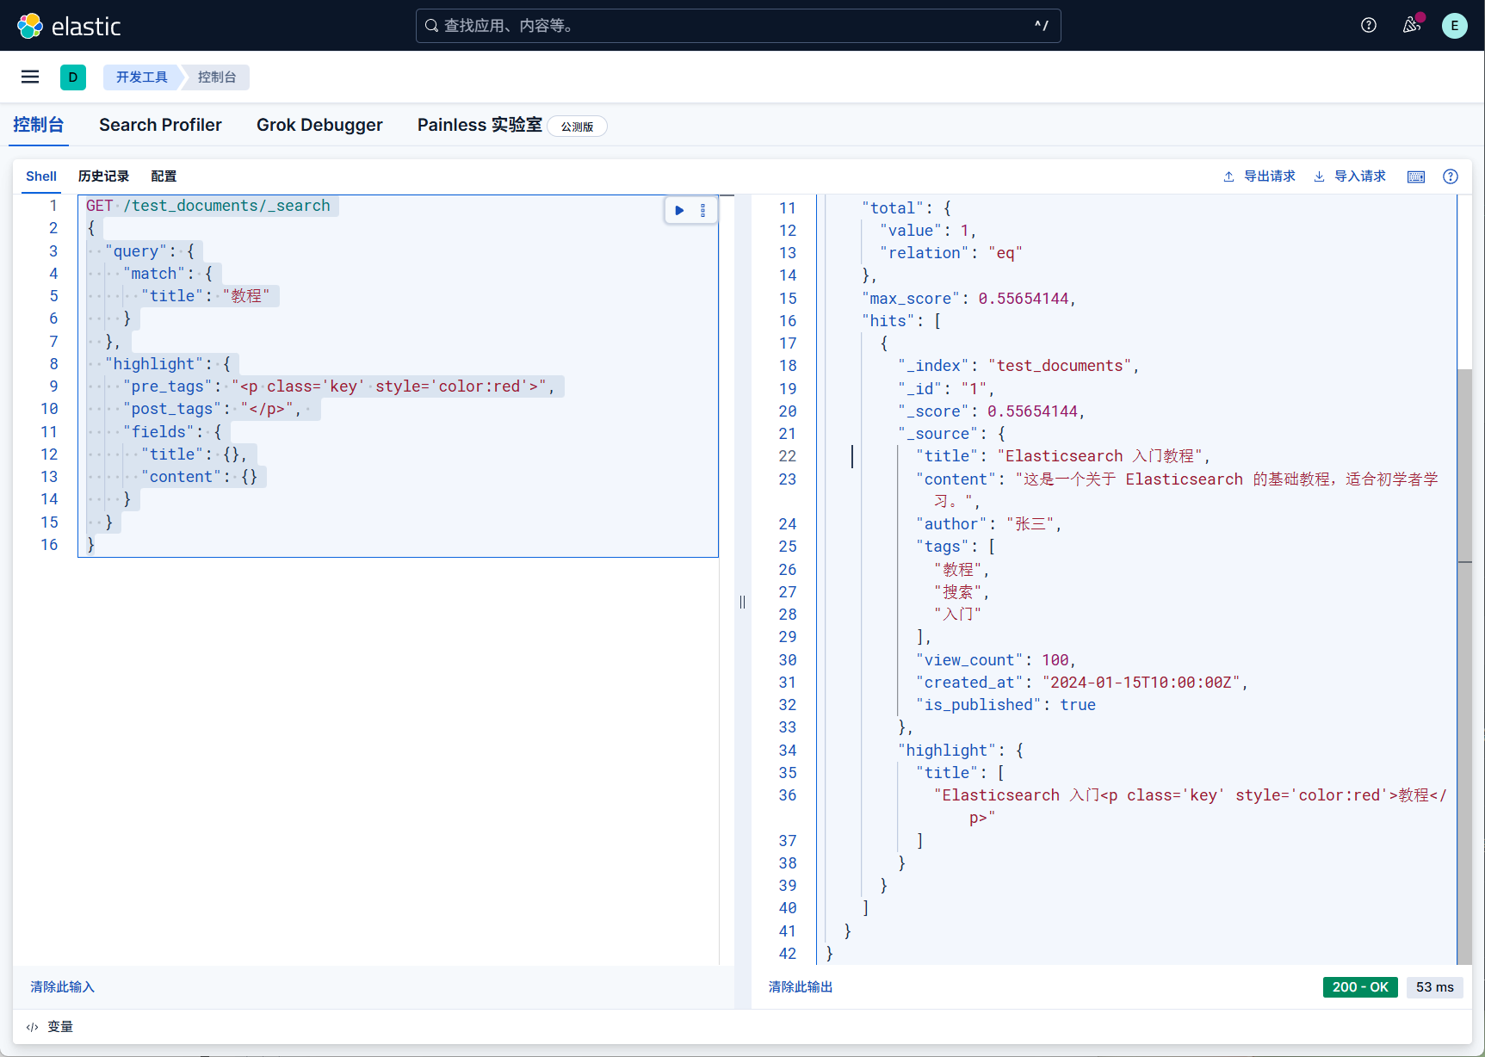Open the help question mark icon in header
1485x1057 pixels.
coord(1368,25)
